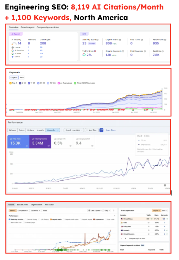
Task: Open the Daily interval dropdown
Action: [107, 210]
